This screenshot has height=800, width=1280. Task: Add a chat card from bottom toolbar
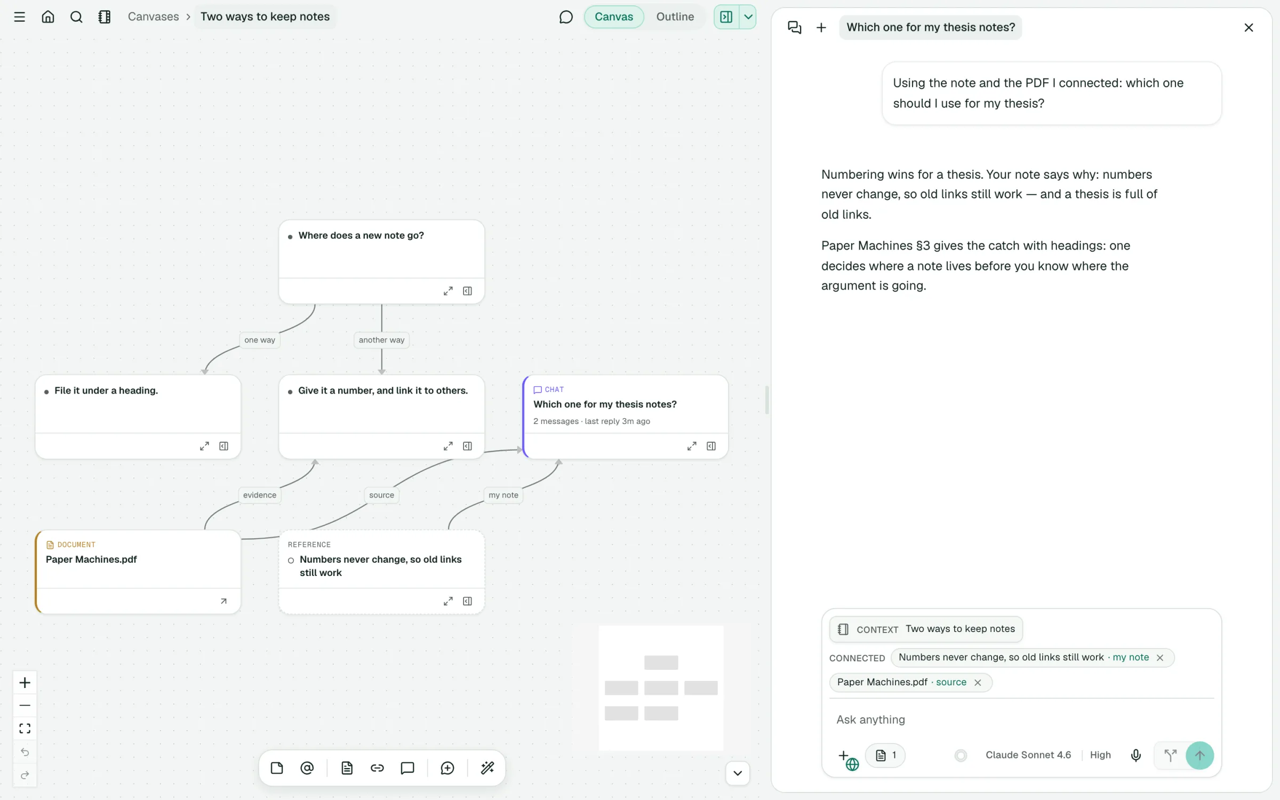[407, 768]
